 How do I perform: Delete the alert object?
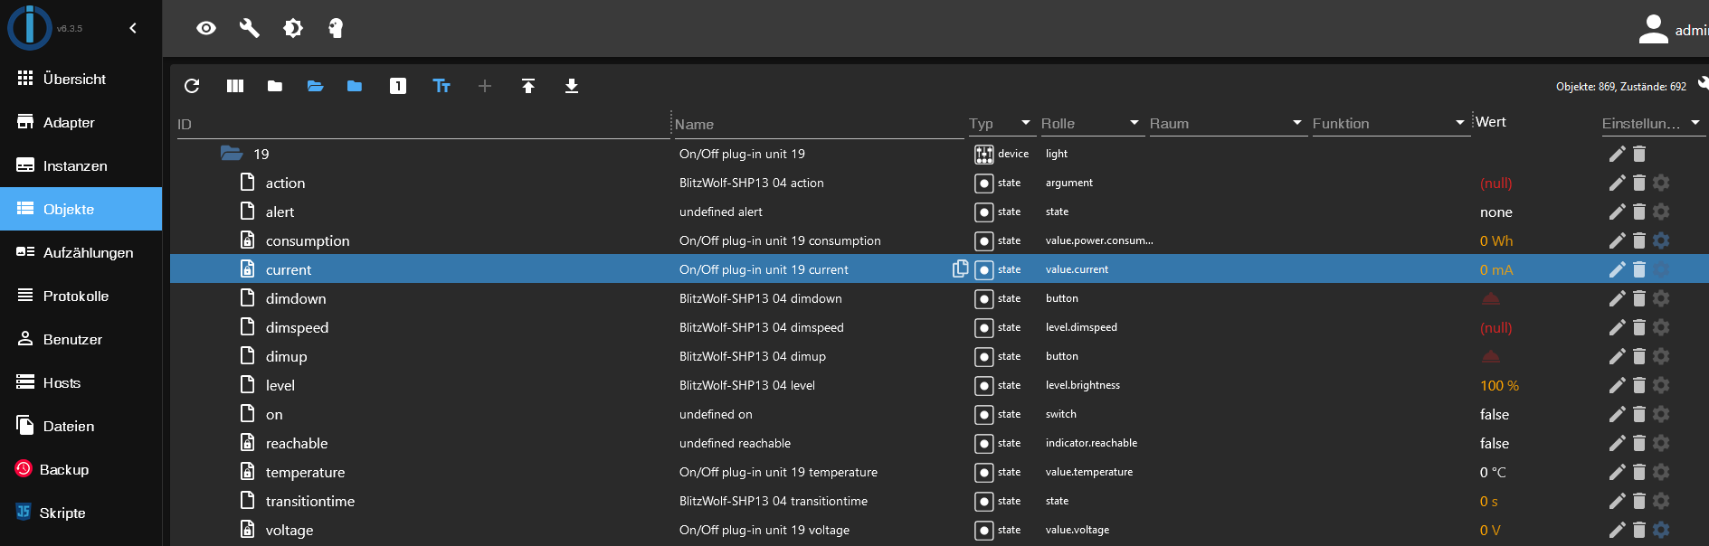1639,212
